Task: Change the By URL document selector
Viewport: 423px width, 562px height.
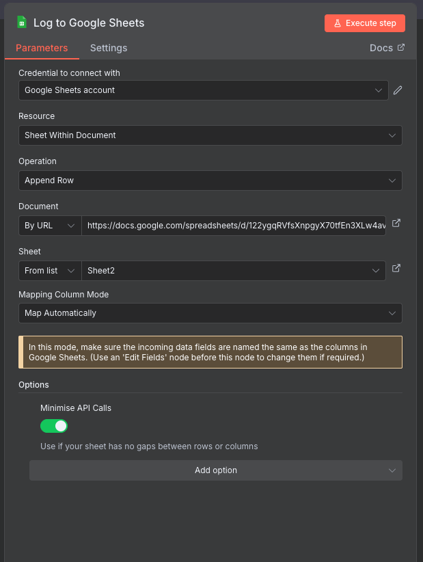Action: [49, 225]
